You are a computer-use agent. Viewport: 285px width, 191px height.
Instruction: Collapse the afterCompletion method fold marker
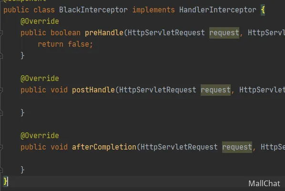coord(1,147)
